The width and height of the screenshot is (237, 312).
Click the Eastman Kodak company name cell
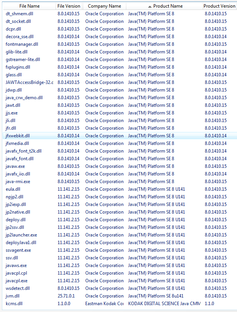click(x=104, y=304)
